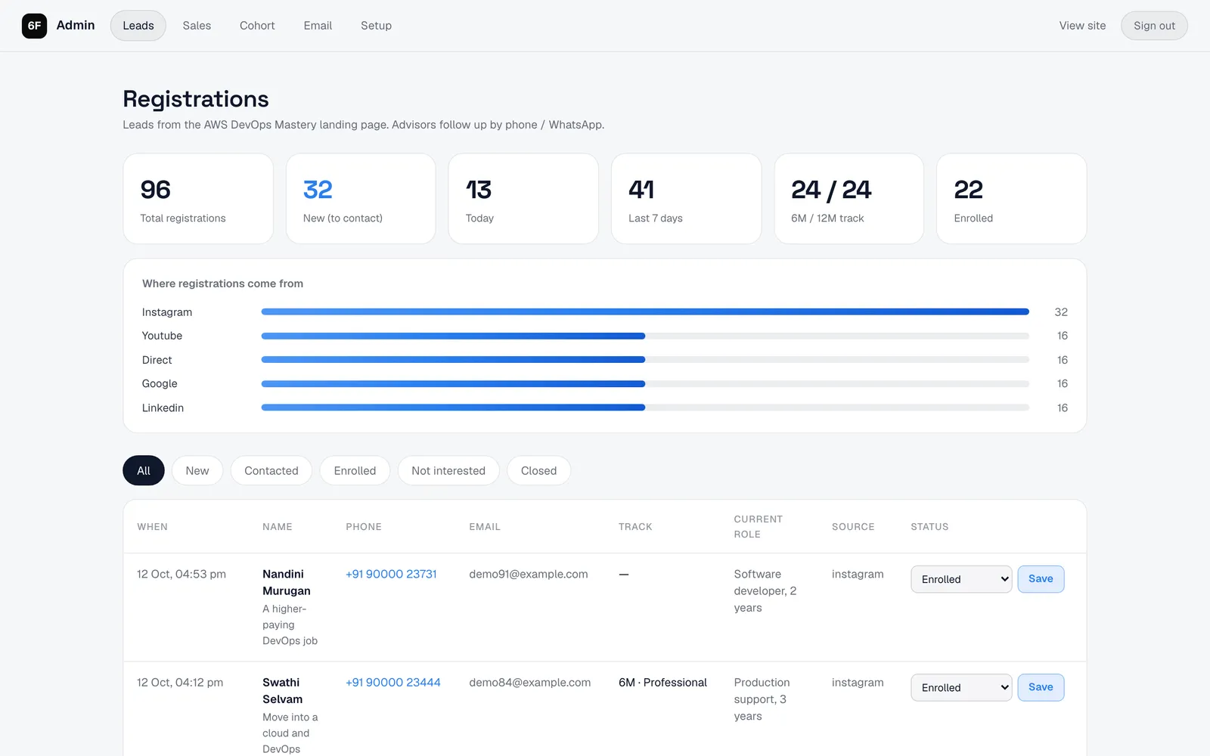Click email demo91@example.com
This screenshot has height=756, width=1210.
[529, 574]
